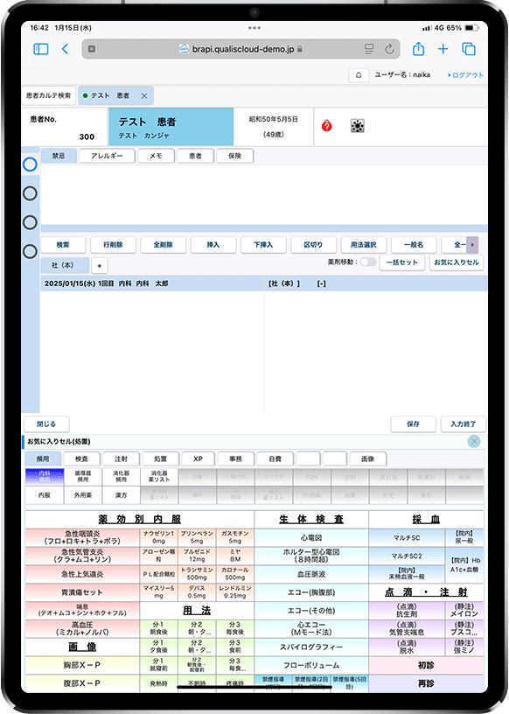The width and height of the screenshot is (509, 714).
Task: Select the fourth circle in the left sidebar
Action: (30, 251)
